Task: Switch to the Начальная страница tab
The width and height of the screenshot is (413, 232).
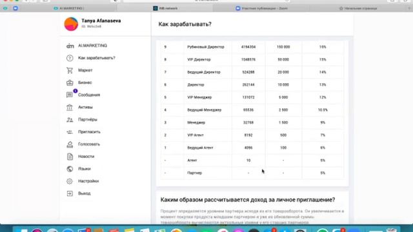Action: click(x=358, y=8)
